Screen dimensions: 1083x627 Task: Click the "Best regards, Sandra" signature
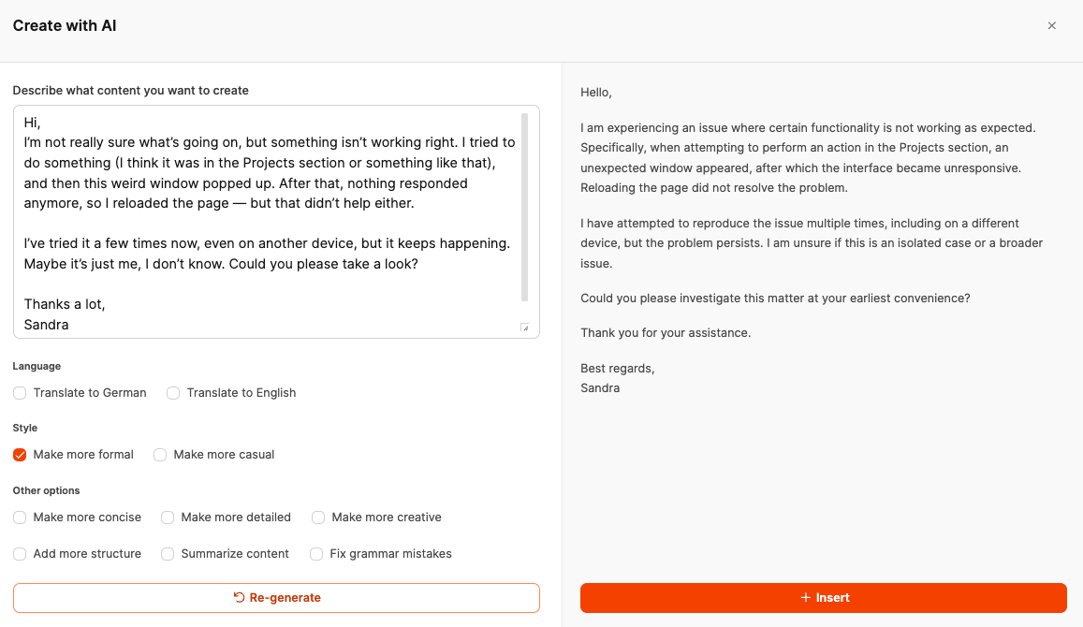click(x=618, y=378)
